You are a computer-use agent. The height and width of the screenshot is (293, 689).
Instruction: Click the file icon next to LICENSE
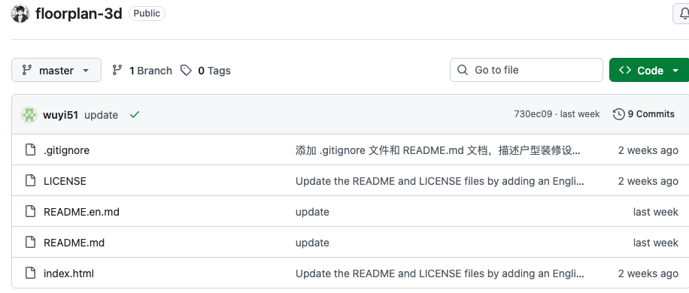tap(30, 180)
